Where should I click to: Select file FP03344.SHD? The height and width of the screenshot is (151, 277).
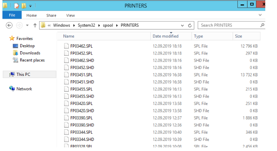[x=82, y=139]
